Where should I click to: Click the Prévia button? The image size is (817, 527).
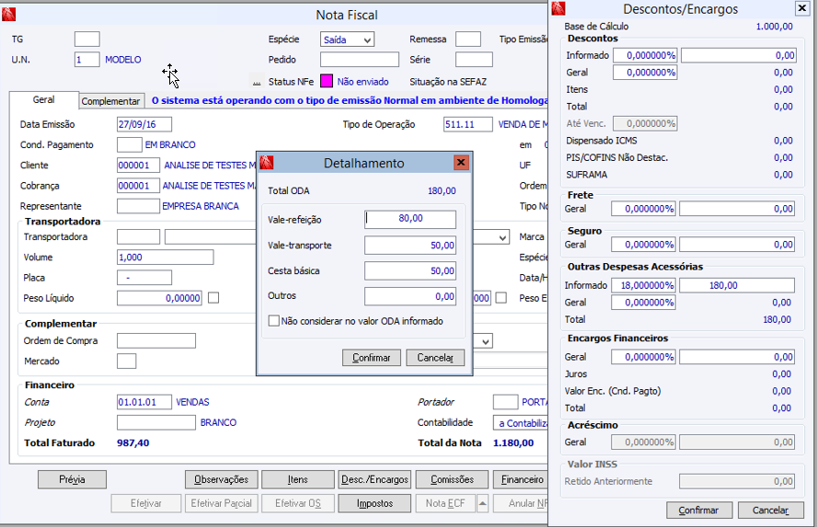point(72,479)
